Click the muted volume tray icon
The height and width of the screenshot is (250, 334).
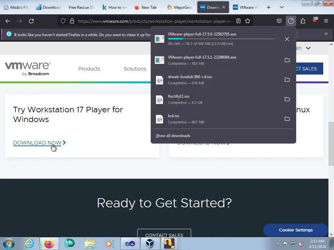pos(301,244)
